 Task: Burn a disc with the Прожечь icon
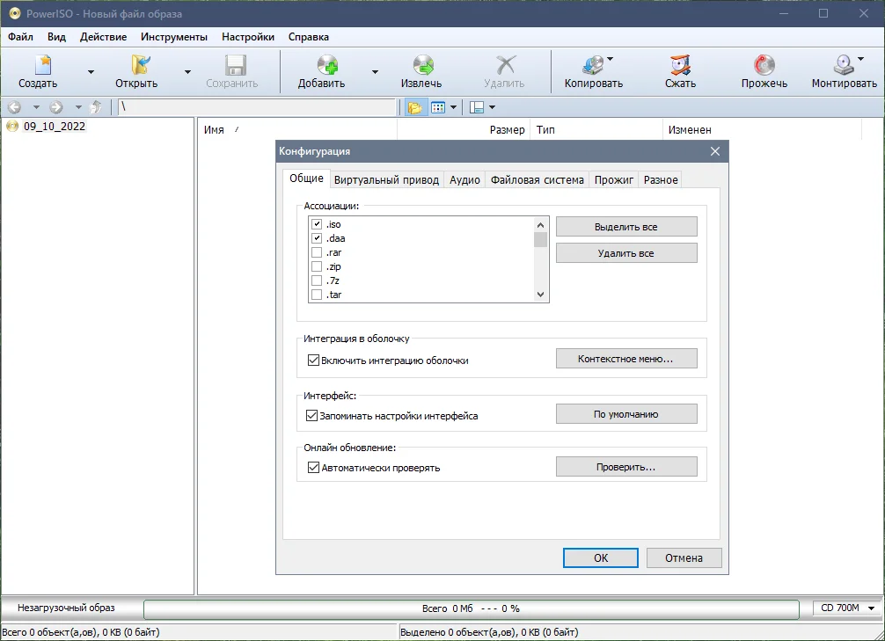click(x=764, y=65)
